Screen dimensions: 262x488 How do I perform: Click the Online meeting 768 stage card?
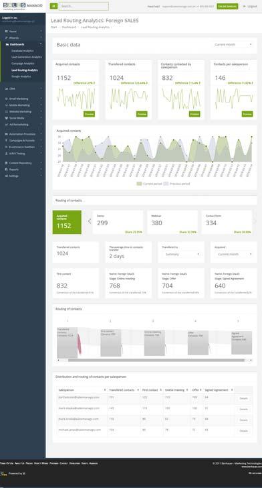(128, 283)
